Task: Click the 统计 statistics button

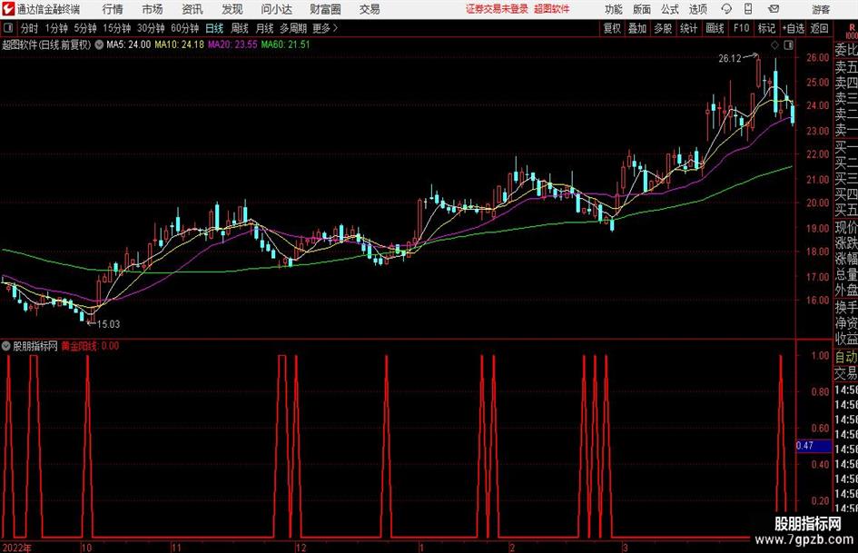Action: pyautogui.click(x=688, y=28)
